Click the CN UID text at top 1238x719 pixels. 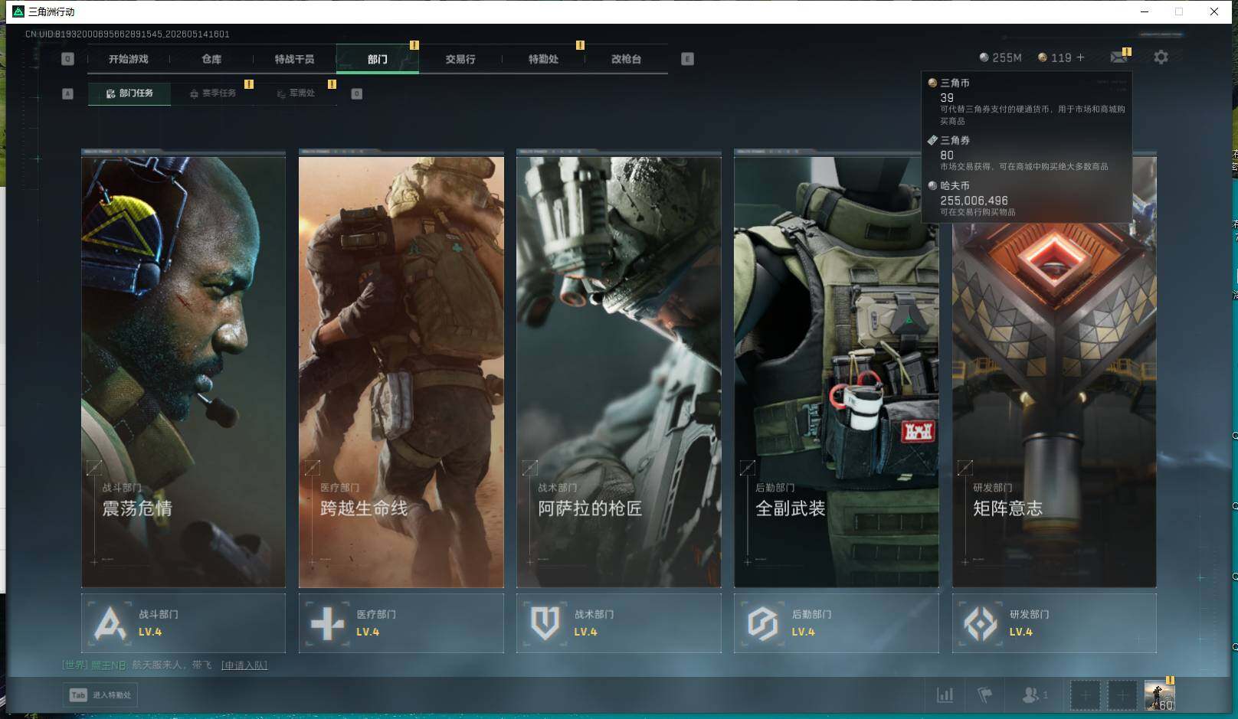coord(127,34)
